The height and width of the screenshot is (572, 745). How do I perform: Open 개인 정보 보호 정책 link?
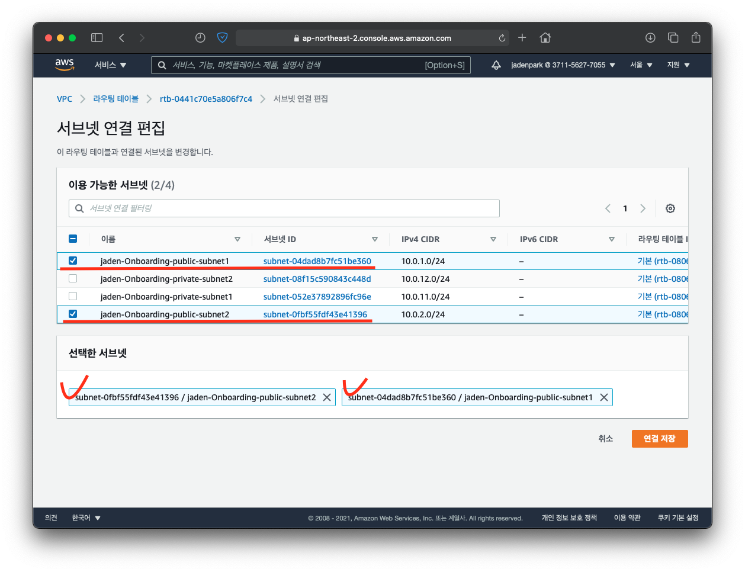pyautogui.click(x=569, y=518)
